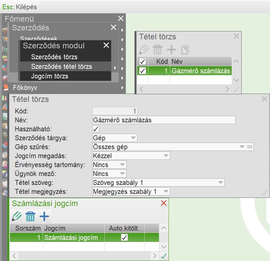Image resolution: width=270 pixels, height=261 pixels.
Task: Close the Főmenü panel
Action: tap(121, 18)
